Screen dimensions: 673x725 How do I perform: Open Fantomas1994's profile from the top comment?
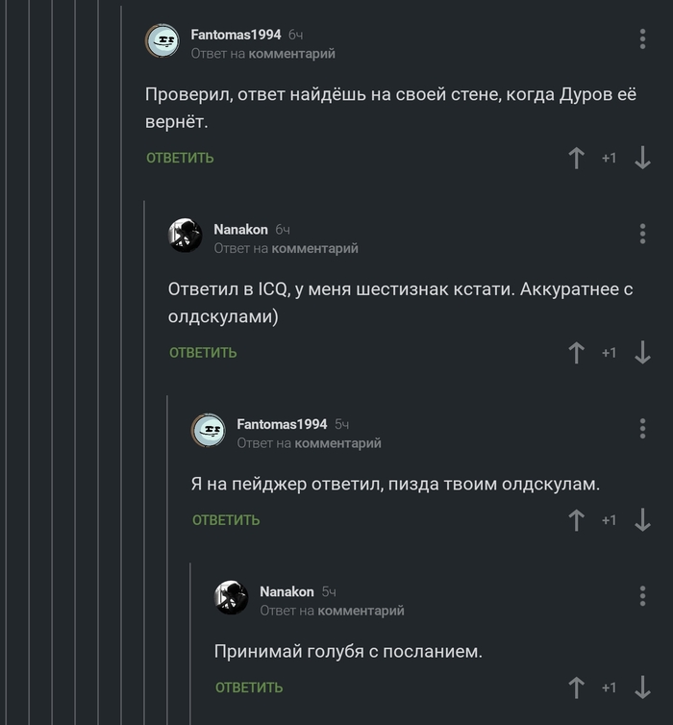point(236,35)
